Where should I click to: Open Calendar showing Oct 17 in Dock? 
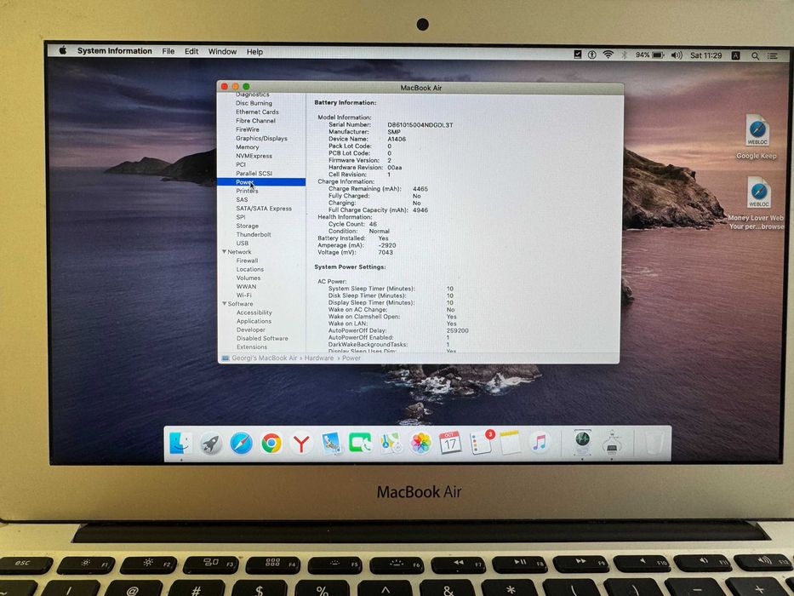coord(450,444)
